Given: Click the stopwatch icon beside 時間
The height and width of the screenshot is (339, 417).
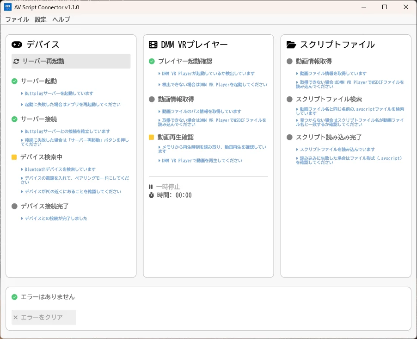Looking at the screenshot, I should (x=151, y=195).
